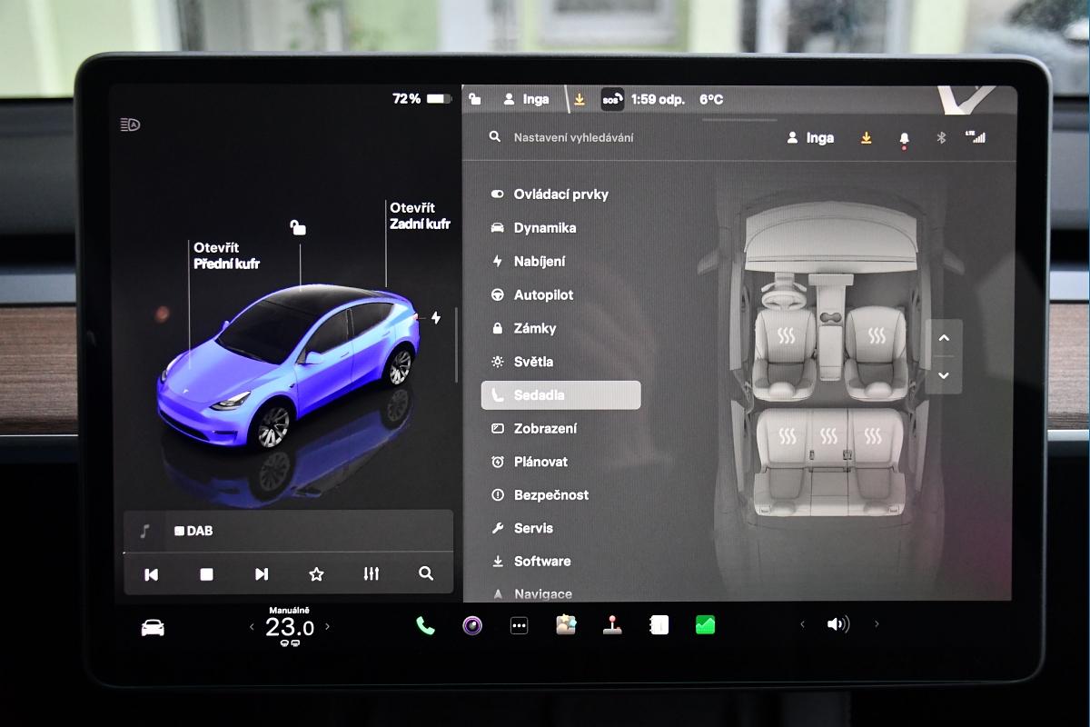The image size is (1090, 727).
Task: Open the Autopilot settings menu
Action: [x=543, y=295]
